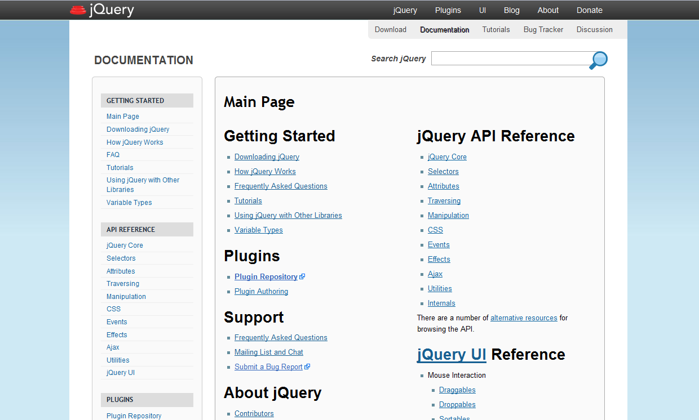Click the alternative resources link
699x420 pixels.
[x=523, y=318]
